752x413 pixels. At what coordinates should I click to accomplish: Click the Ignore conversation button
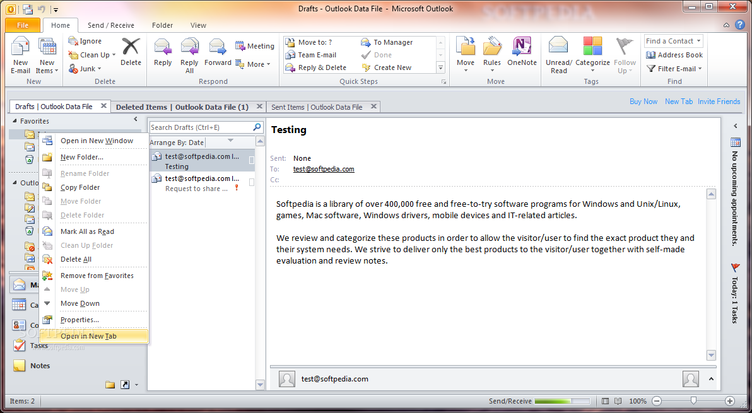click(85, 41)
